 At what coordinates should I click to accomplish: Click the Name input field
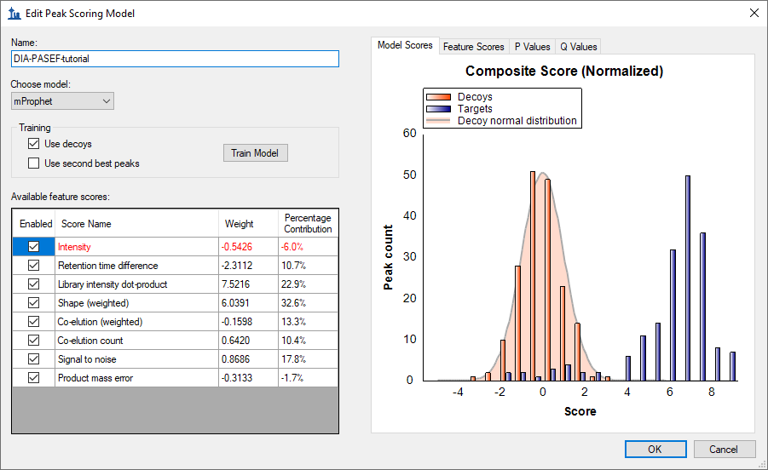tap(175, 59)
